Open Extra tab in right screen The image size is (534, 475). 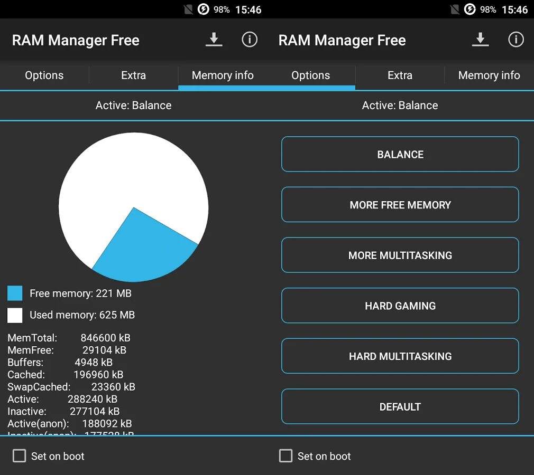(400, 75)
